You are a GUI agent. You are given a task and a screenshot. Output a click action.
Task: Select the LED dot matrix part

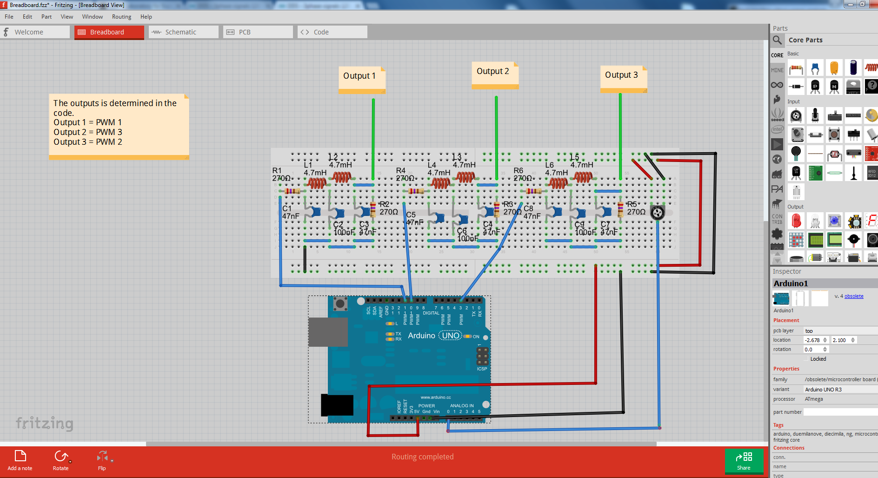[x=796, y=240]
